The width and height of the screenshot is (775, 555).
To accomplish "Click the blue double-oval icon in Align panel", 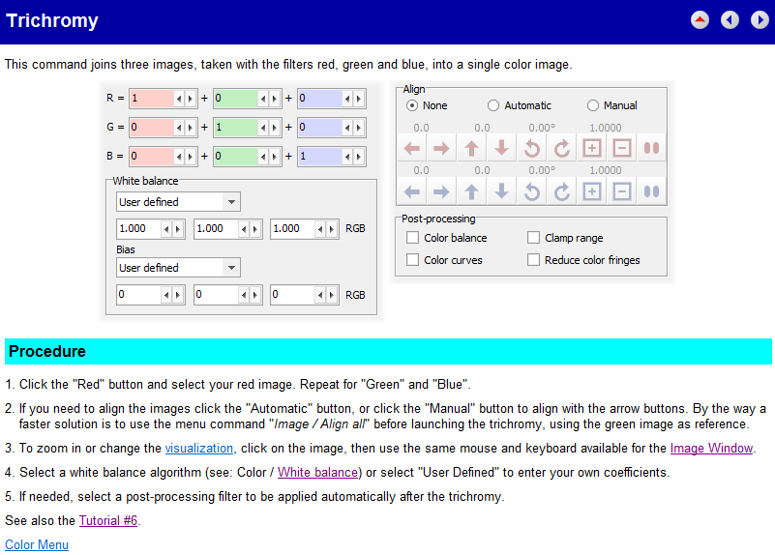I will (651, 191).
